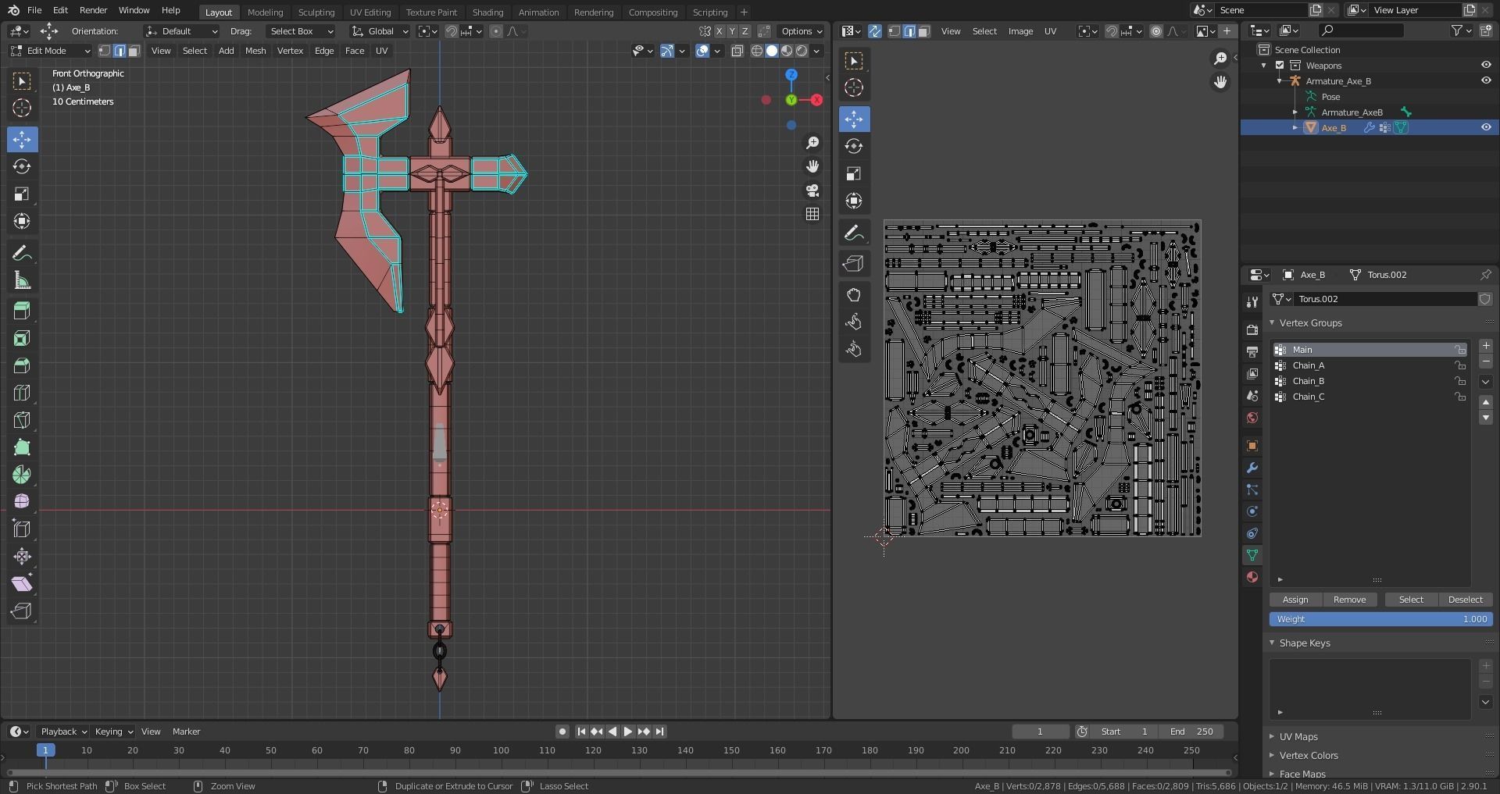Select the Spin tool
This screenshot has width=1500, height=794.
pyautogui.click(x=22, y=475)
